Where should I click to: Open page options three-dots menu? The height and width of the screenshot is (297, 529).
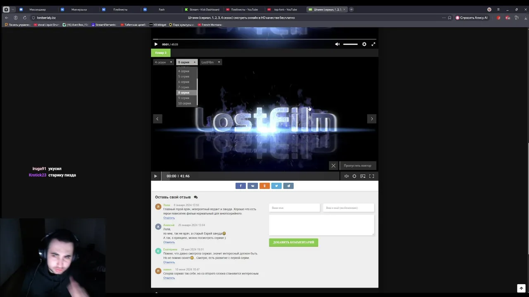coord(443,18)
